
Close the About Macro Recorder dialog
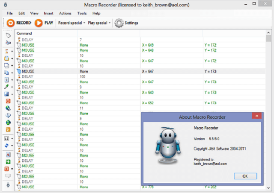click(x=256, y=116)
